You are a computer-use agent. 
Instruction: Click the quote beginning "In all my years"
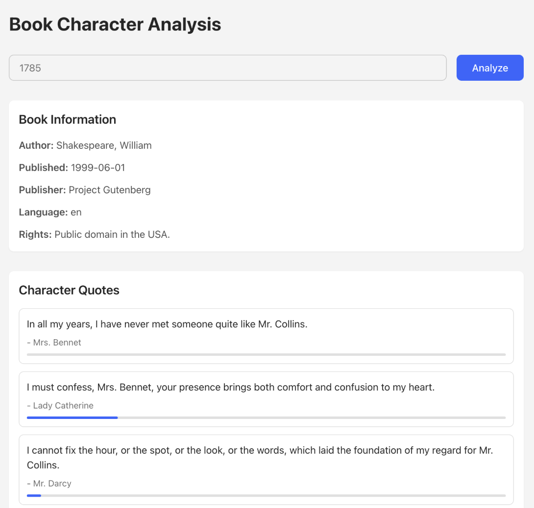(x=167, y=324)
